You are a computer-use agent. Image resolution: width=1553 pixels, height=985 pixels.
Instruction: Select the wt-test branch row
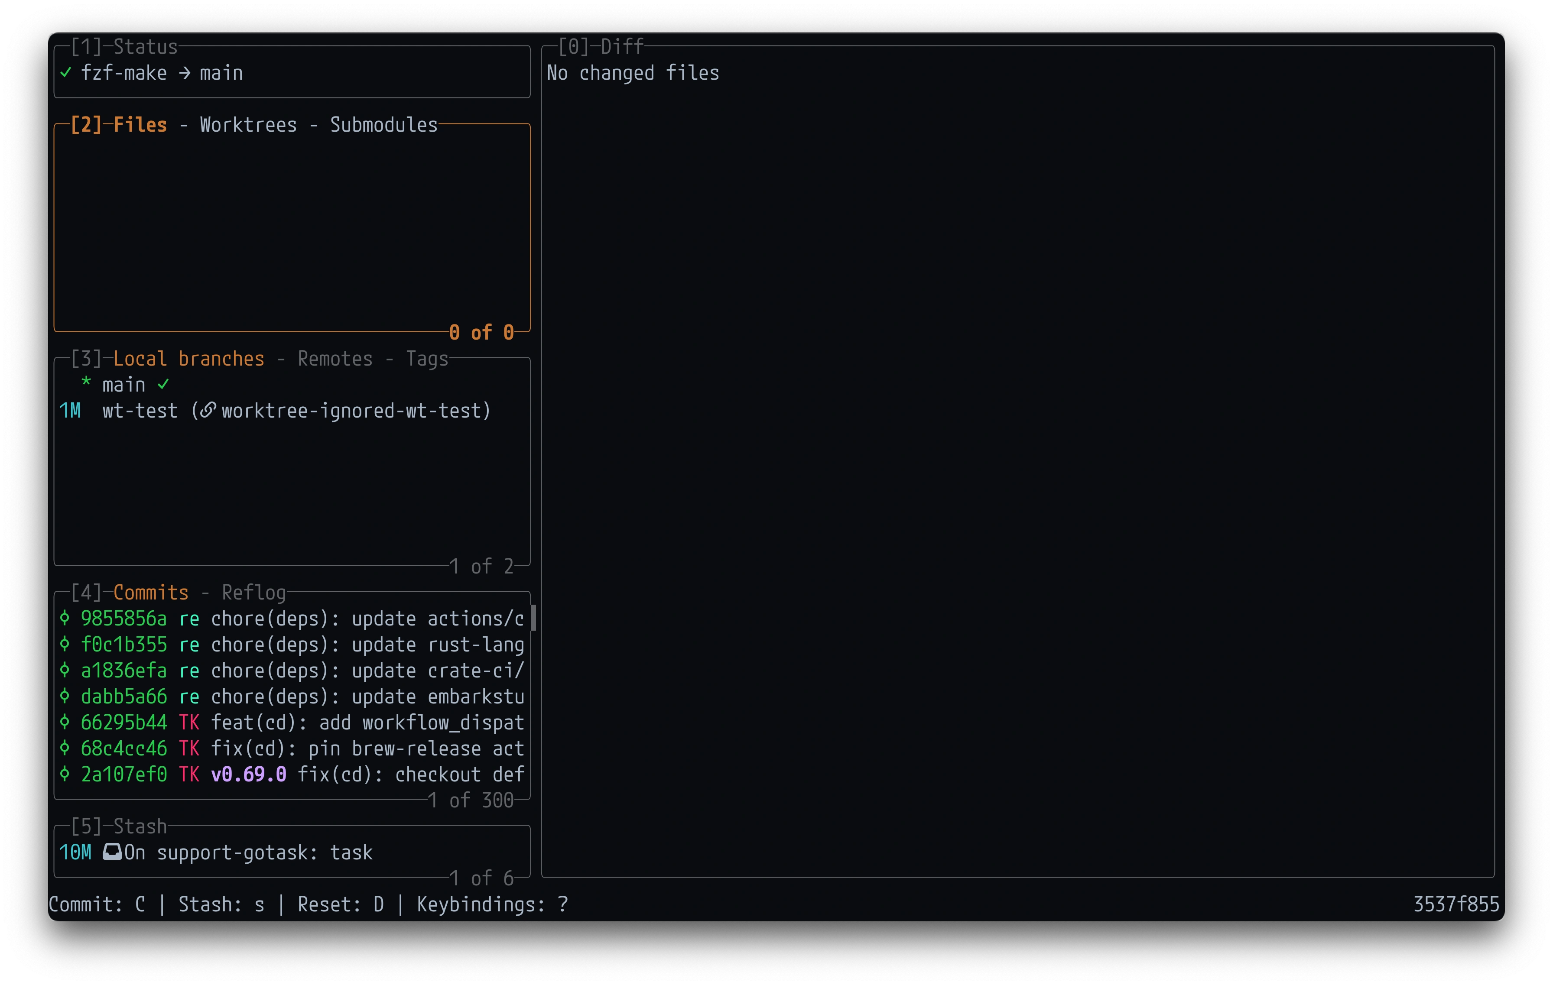(x=292, y=411)
